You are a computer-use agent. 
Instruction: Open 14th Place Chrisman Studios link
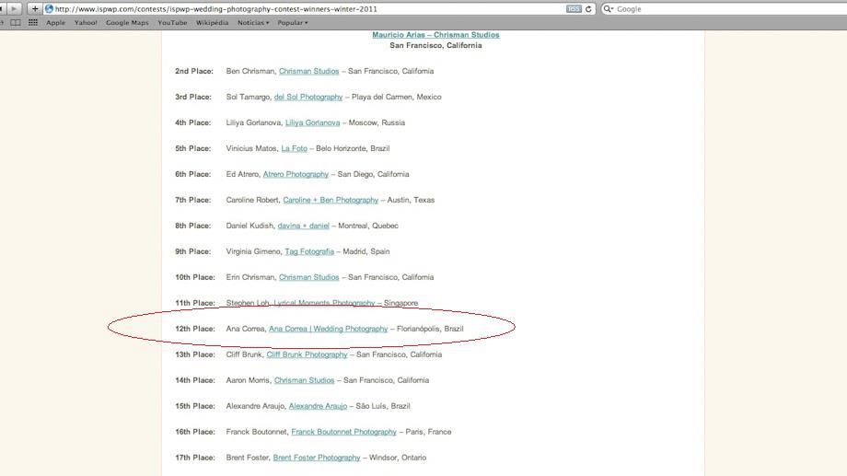tap(304, 380)
